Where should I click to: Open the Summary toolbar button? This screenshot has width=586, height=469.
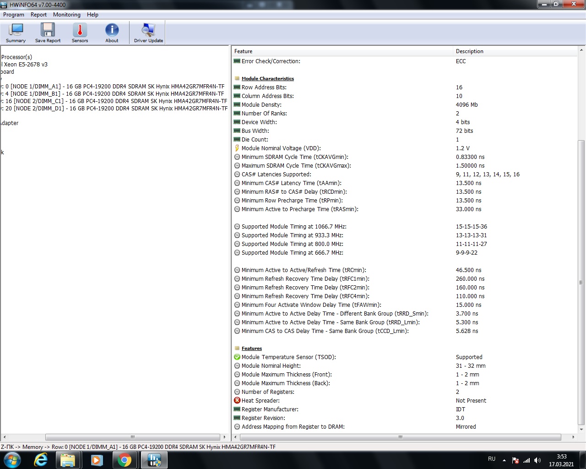(x=16, y=33)
